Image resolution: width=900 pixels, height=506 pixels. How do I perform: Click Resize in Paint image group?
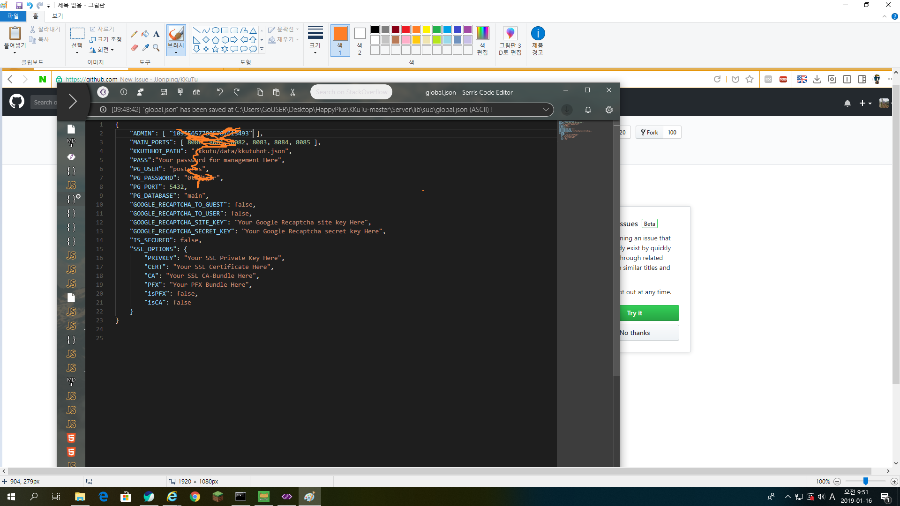click(x=105, y=39)
